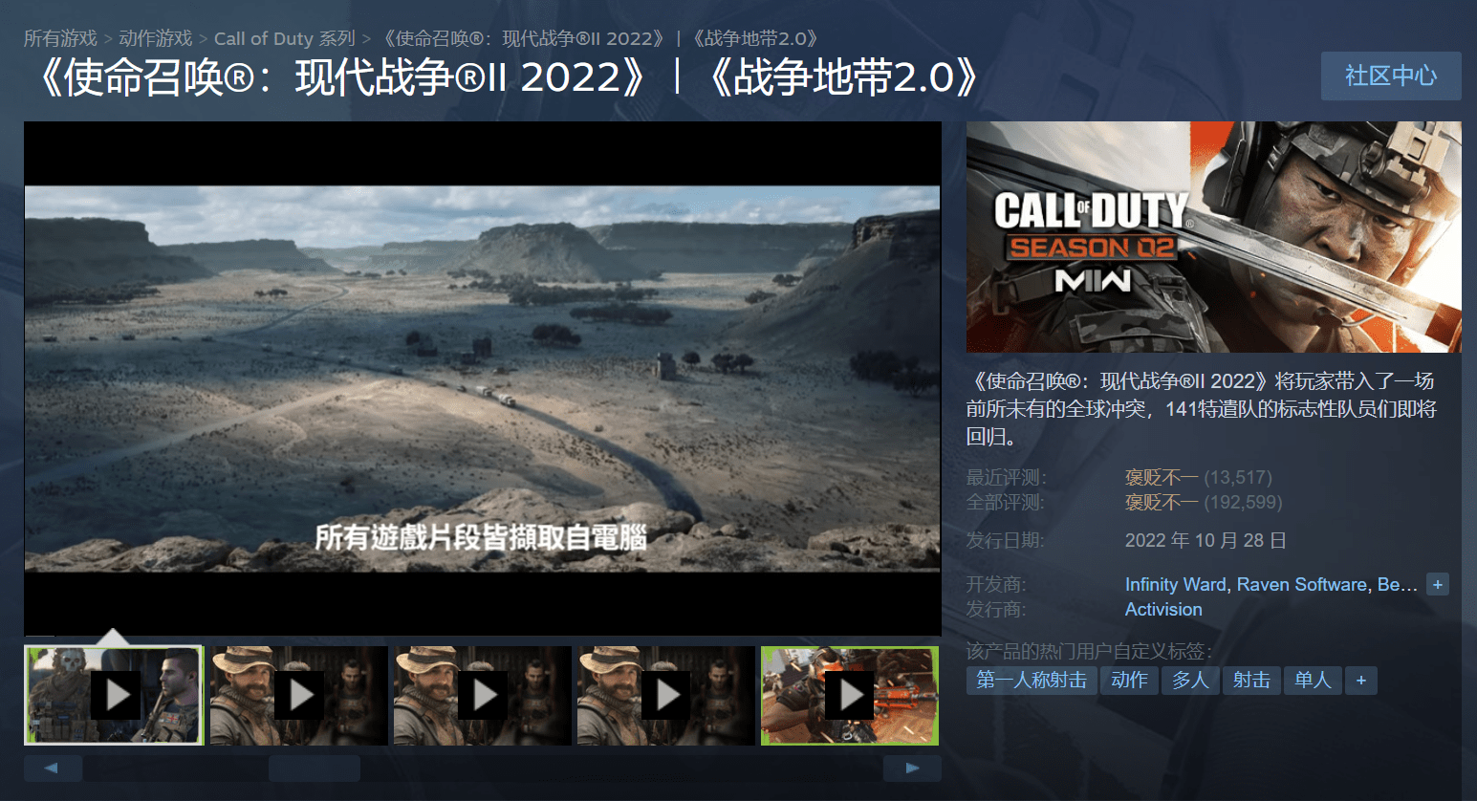
Task: Grab the thumbnail strip scrollbar handle
Action: 314,768
